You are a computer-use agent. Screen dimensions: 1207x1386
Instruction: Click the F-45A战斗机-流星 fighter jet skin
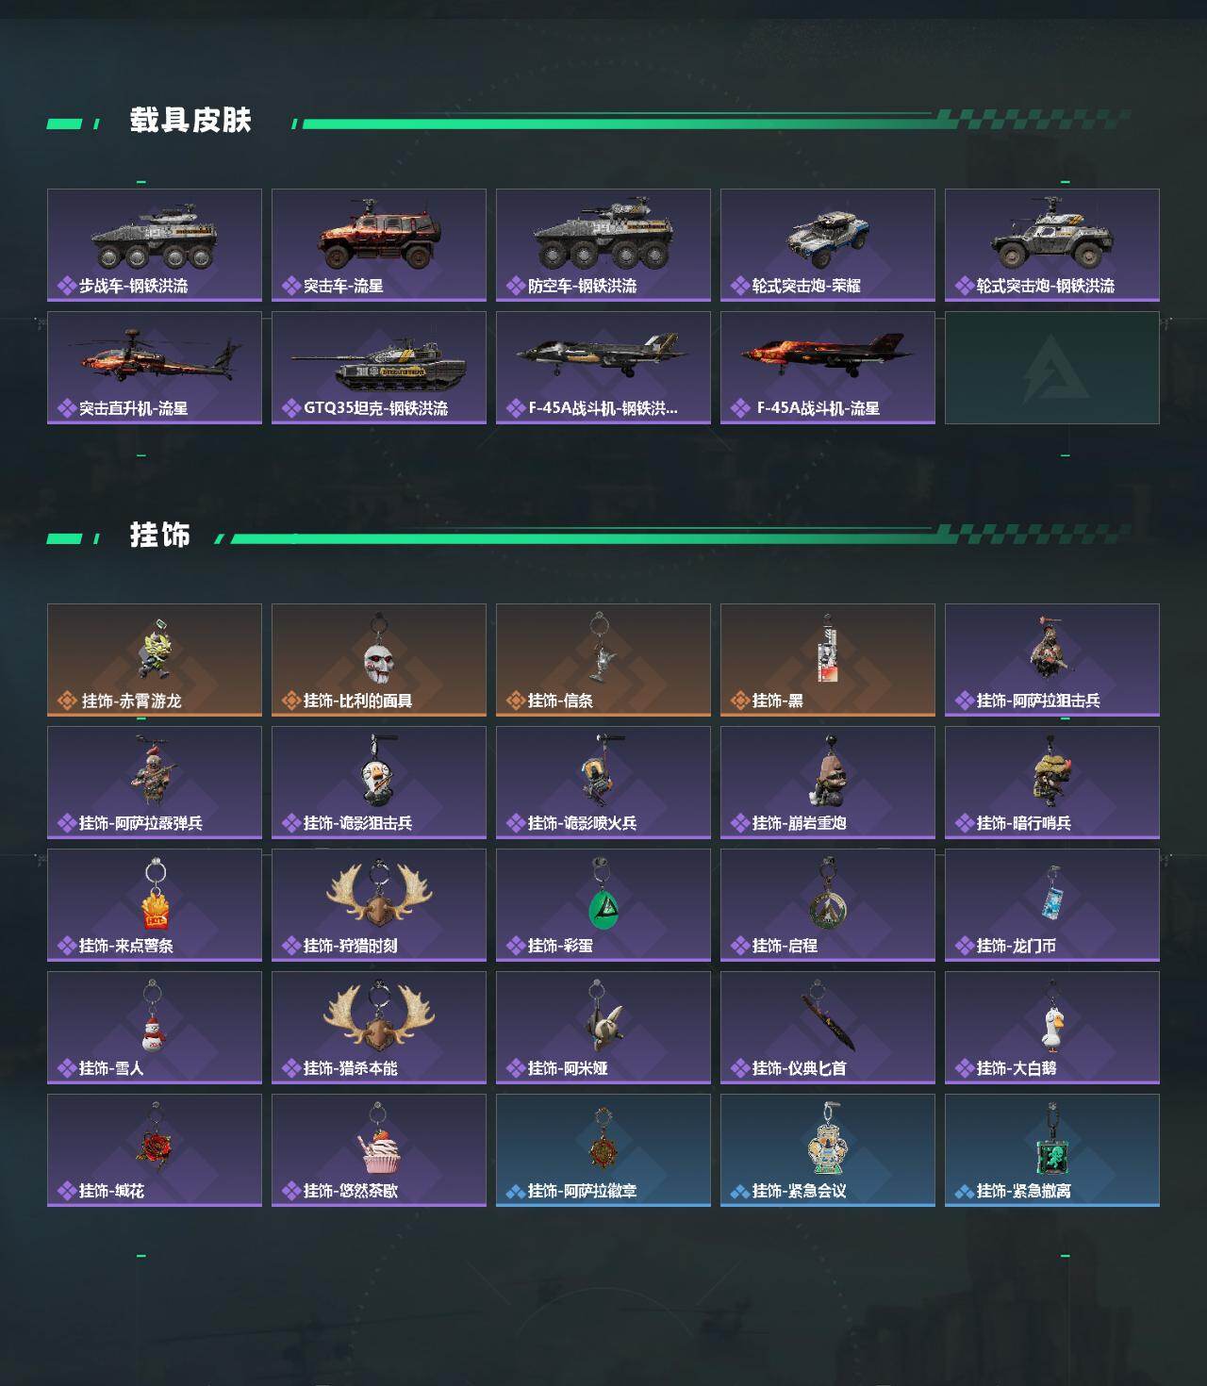pos(828,368)
